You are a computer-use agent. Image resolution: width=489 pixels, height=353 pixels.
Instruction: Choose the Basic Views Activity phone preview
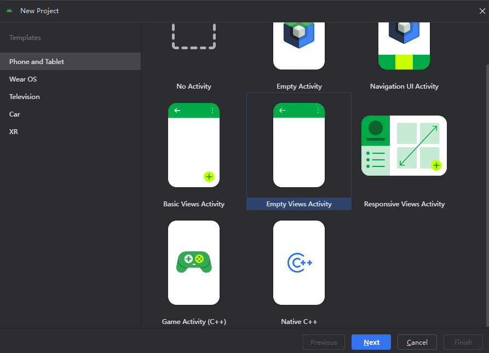tap(194, 145)
